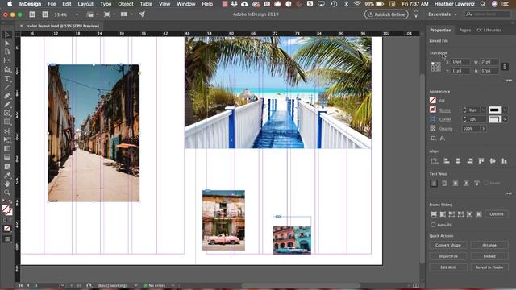Click the Arrange button
Image resolution: width=516 pixels, height=290 pixels.
(489, 245)
